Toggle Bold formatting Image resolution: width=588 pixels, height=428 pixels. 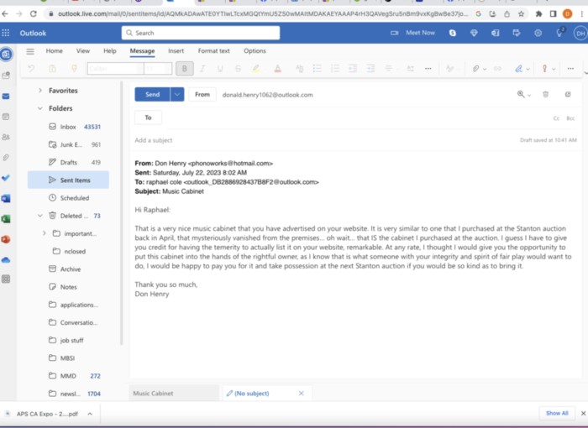(184, 69)
